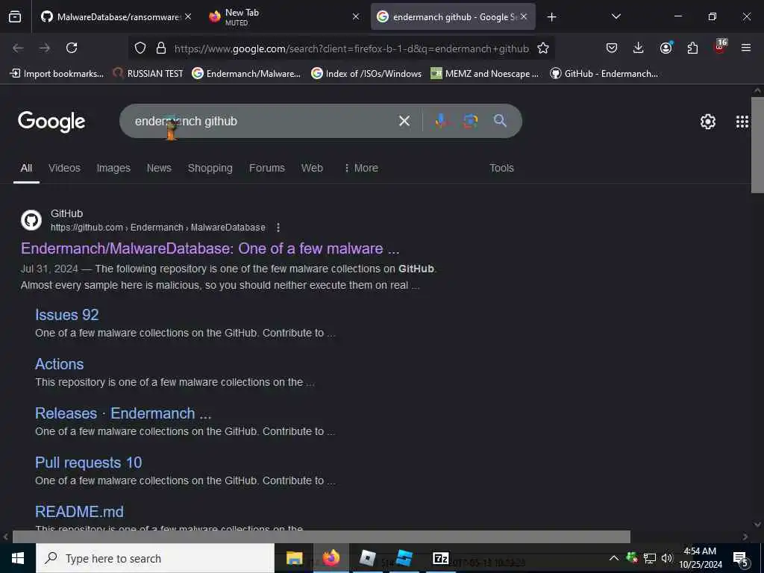
Task: Submit search with magnifier icon
Action: click(500, 121)
